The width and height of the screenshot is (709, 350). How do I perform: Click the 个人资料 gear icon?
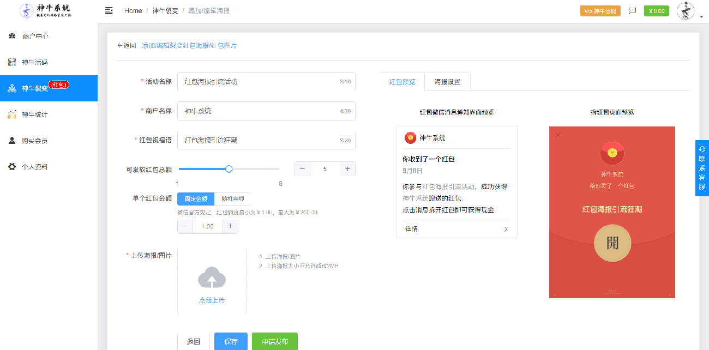pyautogui.click(x=12, y=167)
